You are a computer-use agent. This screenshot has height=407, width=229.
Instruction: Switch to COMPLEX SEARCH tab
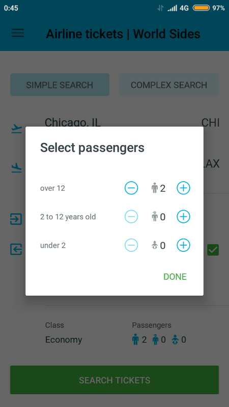tap(169, 84)
